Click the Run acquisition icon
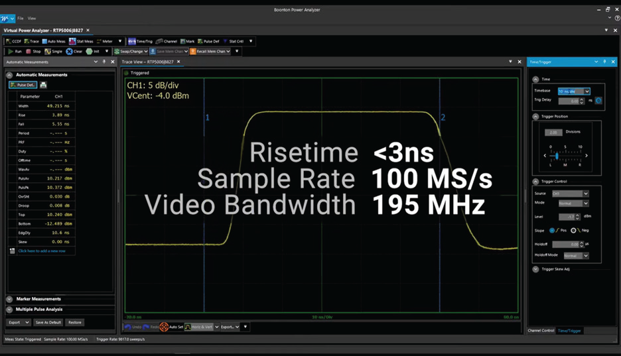This screenshot has height=356, width=621. tap(10, 51)
